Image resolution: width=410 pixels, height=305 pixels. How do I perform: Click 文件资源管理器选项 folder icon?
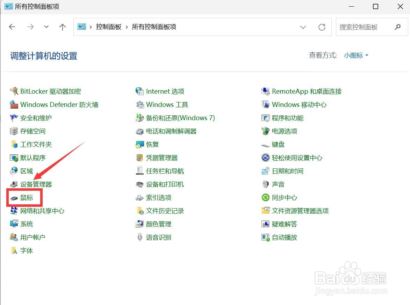point(265,211)
